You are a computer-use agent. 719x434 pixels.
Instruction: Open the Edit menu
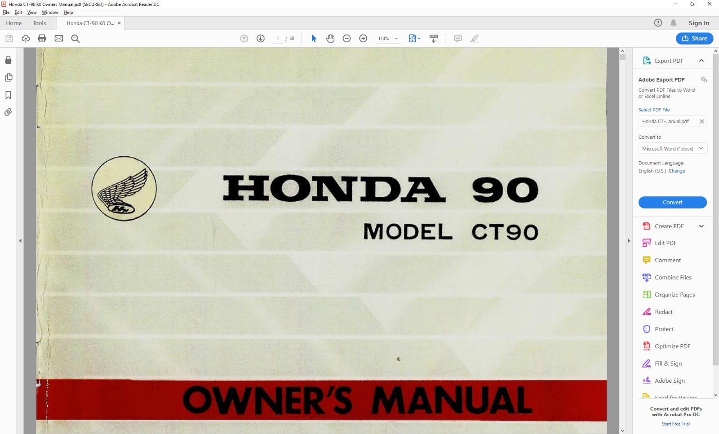tap(18, 13)
